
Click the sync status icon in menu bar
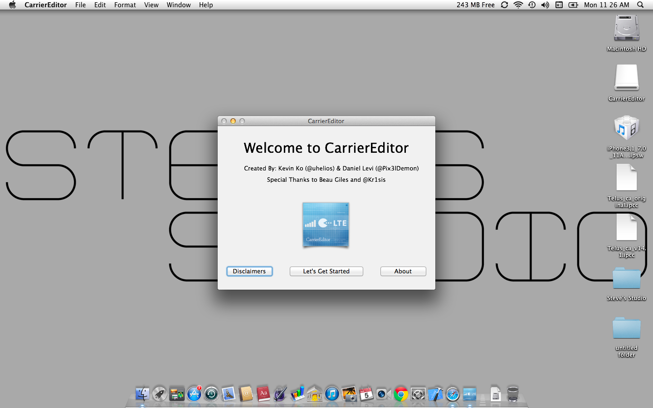504,5
